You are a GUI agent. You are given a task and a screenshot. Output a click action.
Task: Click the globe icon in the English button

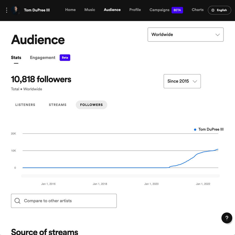click(x=213, y=10)
